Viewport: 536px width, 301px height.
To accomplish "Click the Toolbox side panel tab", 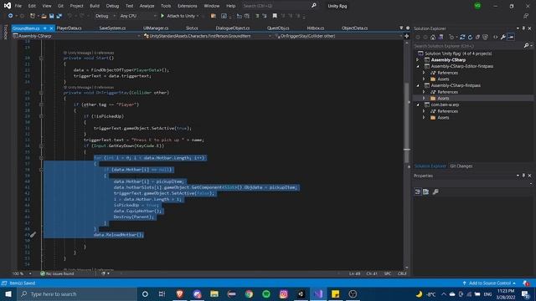I will 5,32.
